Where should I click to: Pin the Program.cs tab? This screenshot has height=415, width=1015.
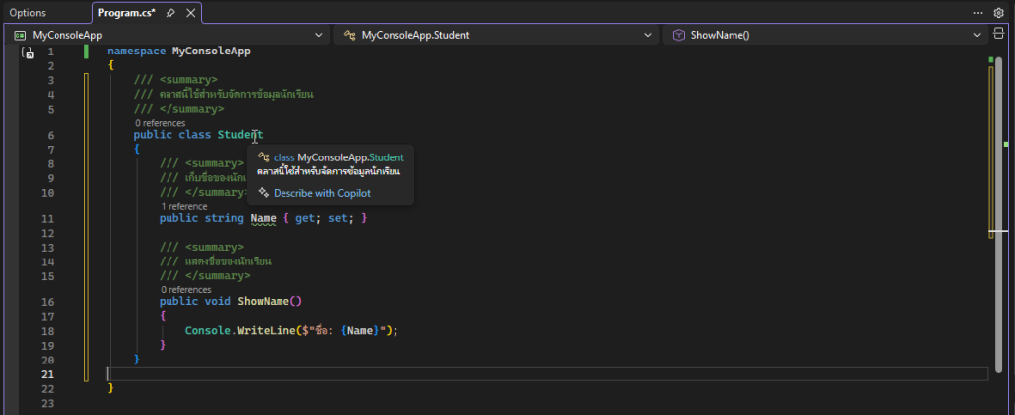pos(170,13)
